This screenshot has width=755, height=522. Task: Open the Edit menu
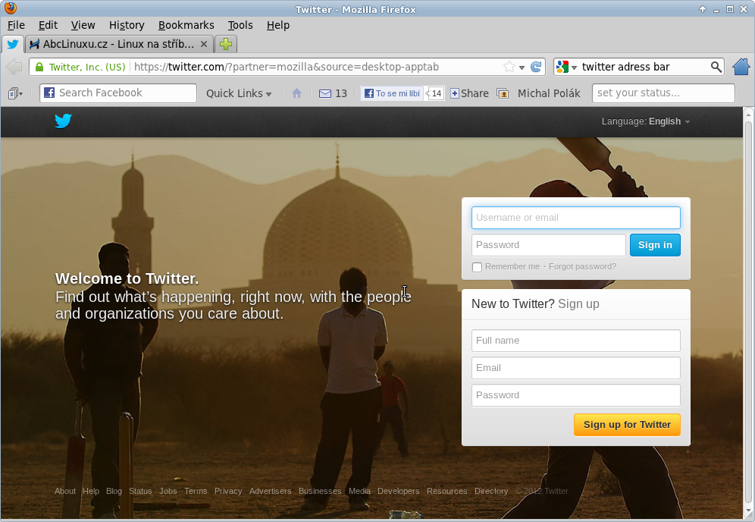[x=48, y=25]
